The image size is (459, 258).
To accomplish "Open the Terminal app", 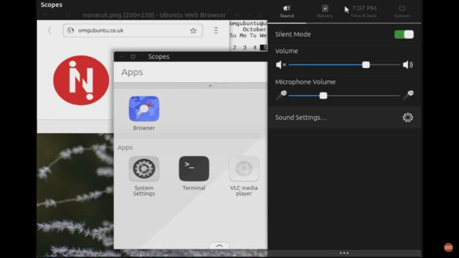I will click(194, 169).
